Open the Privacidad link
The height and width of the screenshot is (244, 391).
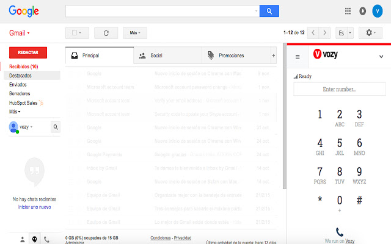tap(183, 238)
